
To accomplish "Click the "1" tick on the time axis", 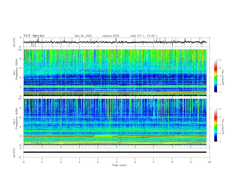I will pyautogui.click(x=42, y=162).
